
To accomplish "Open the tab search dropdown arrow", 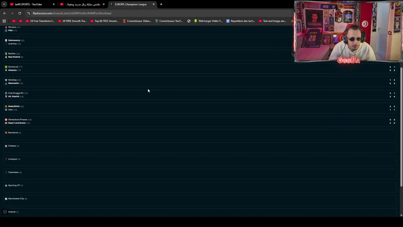I will (x=4, y=4).
